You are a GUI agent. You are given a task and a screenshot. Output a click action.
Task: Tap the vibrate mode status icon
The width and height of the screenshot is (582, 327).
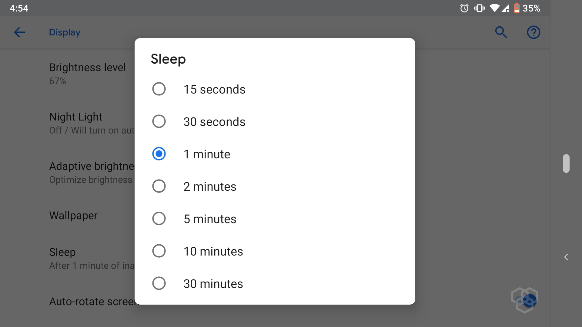coord(479,8)
